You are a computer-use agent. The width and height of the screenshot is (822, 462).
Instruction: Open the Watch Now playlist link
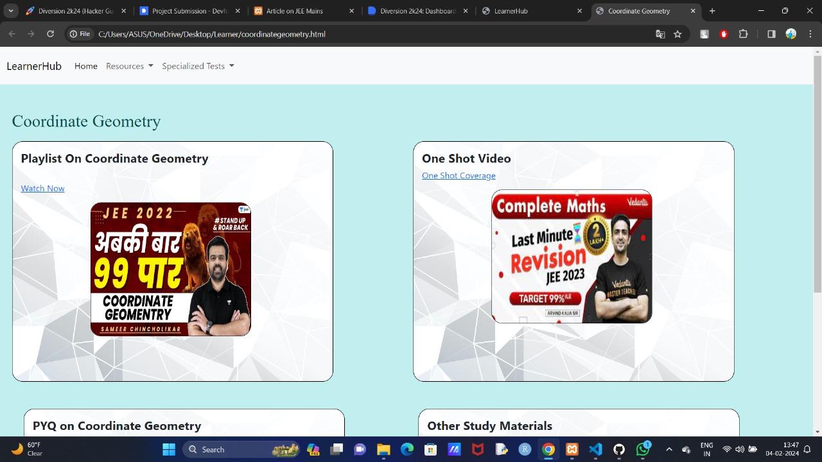[42, 188]
